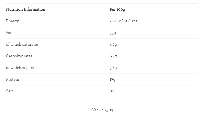The height and width of the screenshot is (115, 209).
Task: Click the word kcal in Energy row
Action: tap(135, 21)
